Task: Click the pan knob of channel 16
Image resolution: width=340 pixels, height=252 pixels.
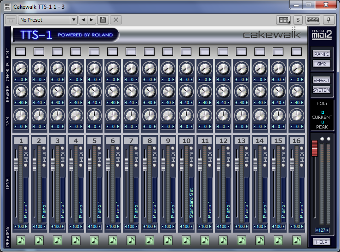Action: click(297, 115)
